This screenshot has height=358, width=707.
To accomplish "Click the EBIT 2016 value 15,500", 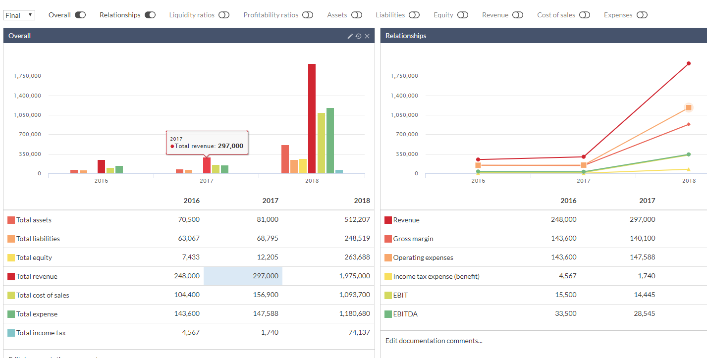I will (x=566, y=295).
